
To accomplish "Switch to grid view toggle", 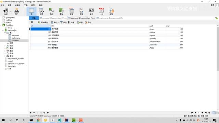I will coord(214,113).
